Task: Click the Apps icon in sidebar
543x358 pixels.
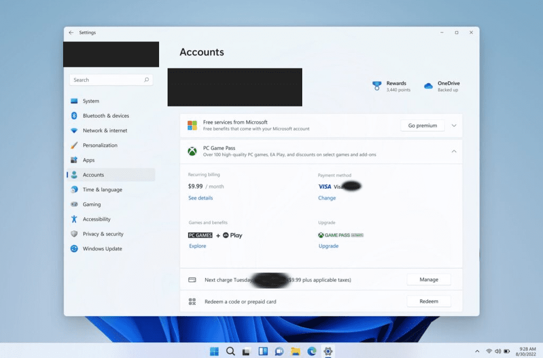Action: (74, 160)
